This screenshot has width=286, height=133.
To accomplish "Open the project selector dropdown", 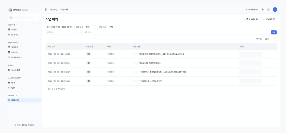I will pyautogui.click(x=24, y=18).
